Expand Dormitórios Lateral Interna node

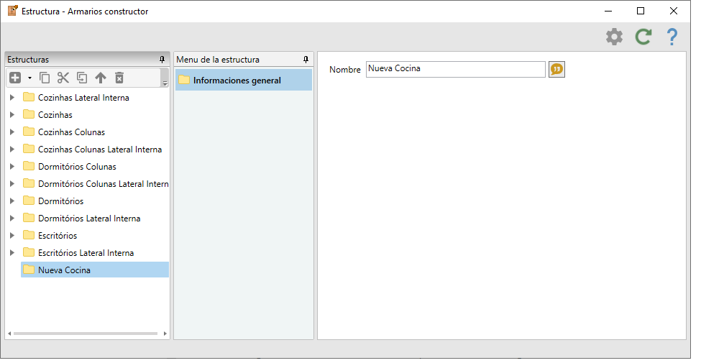pyautogui.click(x=12, y=219)
